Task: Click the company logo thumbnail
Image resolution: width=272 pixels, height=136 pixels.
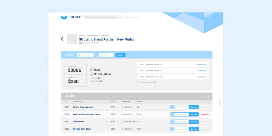Action: click(72, 39)
